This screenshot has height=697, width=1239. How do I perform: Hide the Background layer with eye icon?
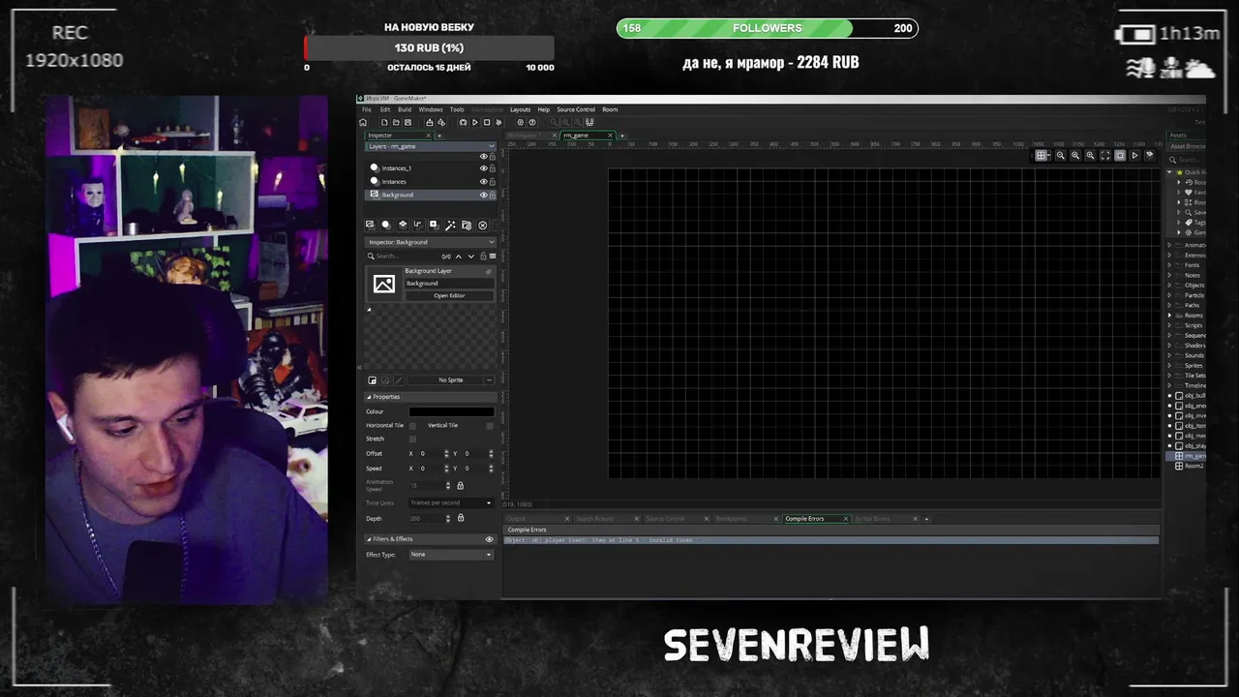pos(484,195)
